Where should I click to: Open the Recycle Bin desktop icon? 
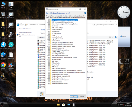(3, 15)
